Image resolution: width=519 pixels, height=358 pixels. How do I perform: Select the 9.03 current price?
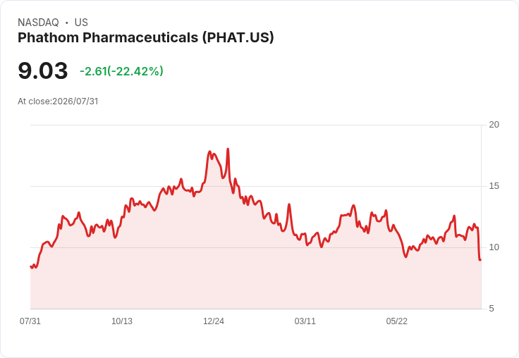(43, 70)
